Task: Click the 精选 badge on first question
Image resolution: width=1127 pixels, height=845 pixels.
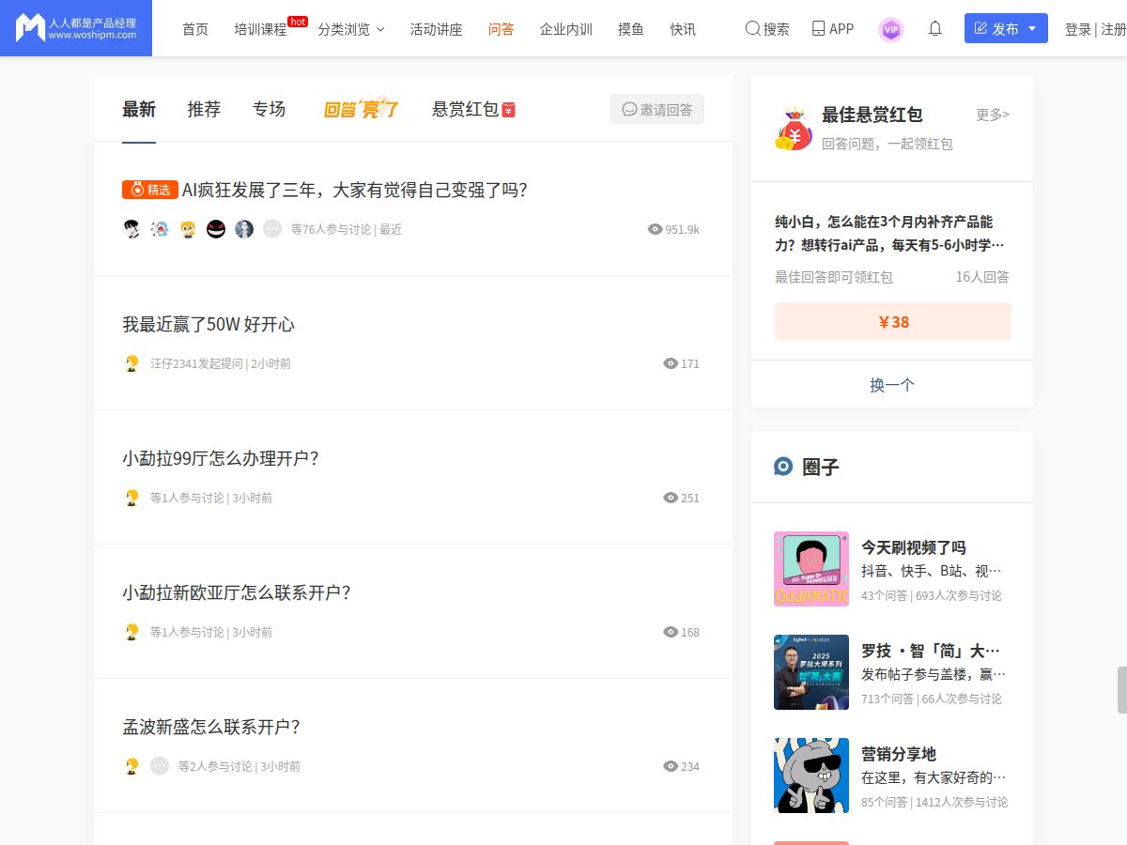Action: 150,190
